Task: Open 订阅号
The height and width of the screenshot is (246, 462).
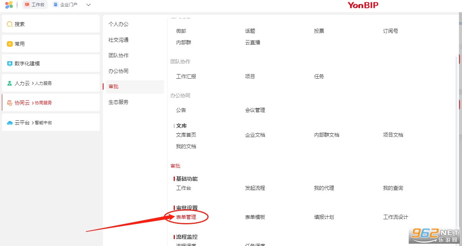Action: tap(391, 31)
